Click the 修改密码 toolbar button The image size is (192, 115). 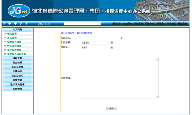[138, 24]
